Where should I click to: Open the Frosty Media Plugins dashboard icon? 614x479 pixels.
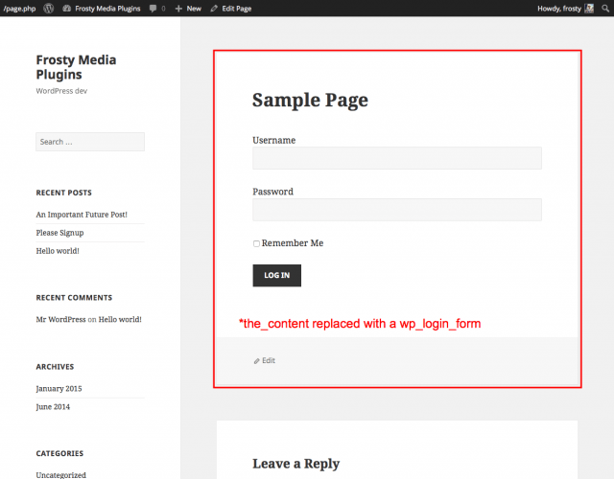pos(66,8)
